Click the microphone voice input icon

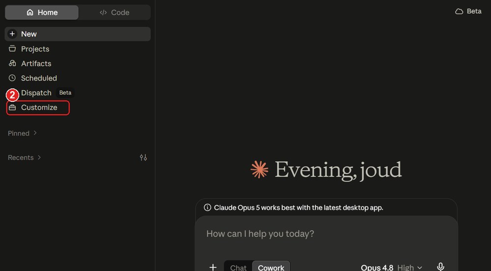(x=440, y=267)
